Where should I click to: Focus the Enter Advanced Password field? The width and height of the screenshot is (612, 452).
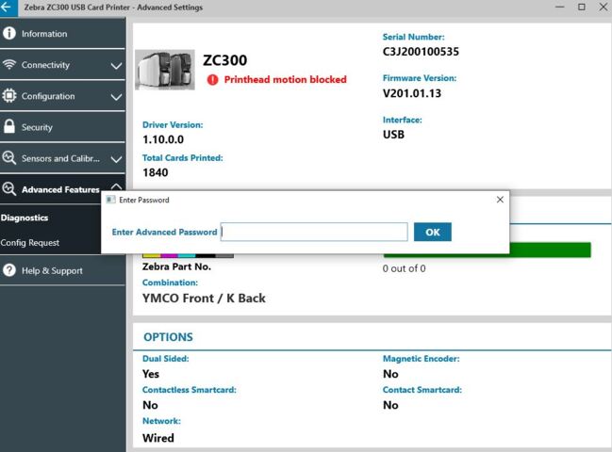(314, 232)
